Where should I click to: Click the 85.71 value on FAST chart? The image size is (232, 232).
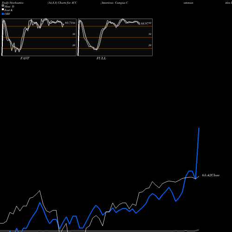click(69, 23)
